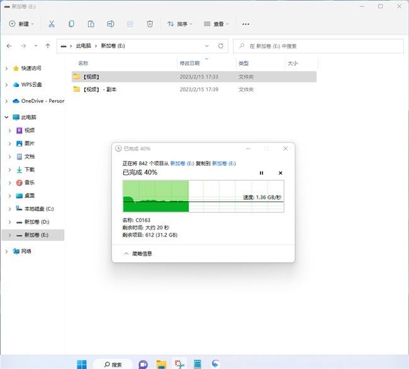The image size is (409, 369).
Task: Cancel the copy with the X button
Action: [x=281, y=173]
